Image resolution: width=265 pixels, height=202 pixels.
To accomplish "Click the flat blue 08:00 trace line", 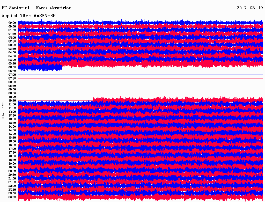I will point(140,82).
